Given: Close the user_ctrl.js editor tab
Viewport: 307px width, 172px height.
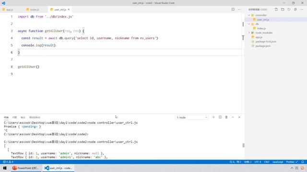Looking at the screenshot, I should pos(69,10).
